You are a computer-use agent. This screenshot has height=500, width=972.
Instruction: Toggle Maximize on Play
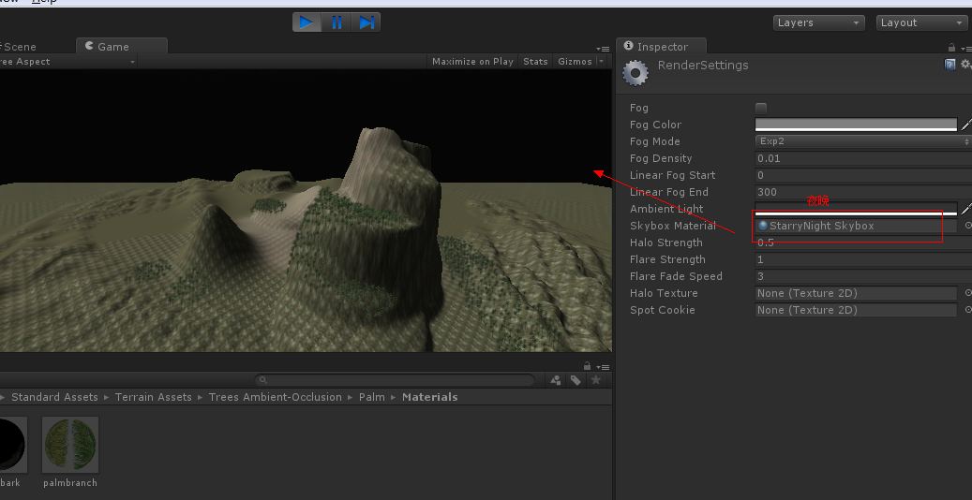pyautogui.click(x=472, y=62)
